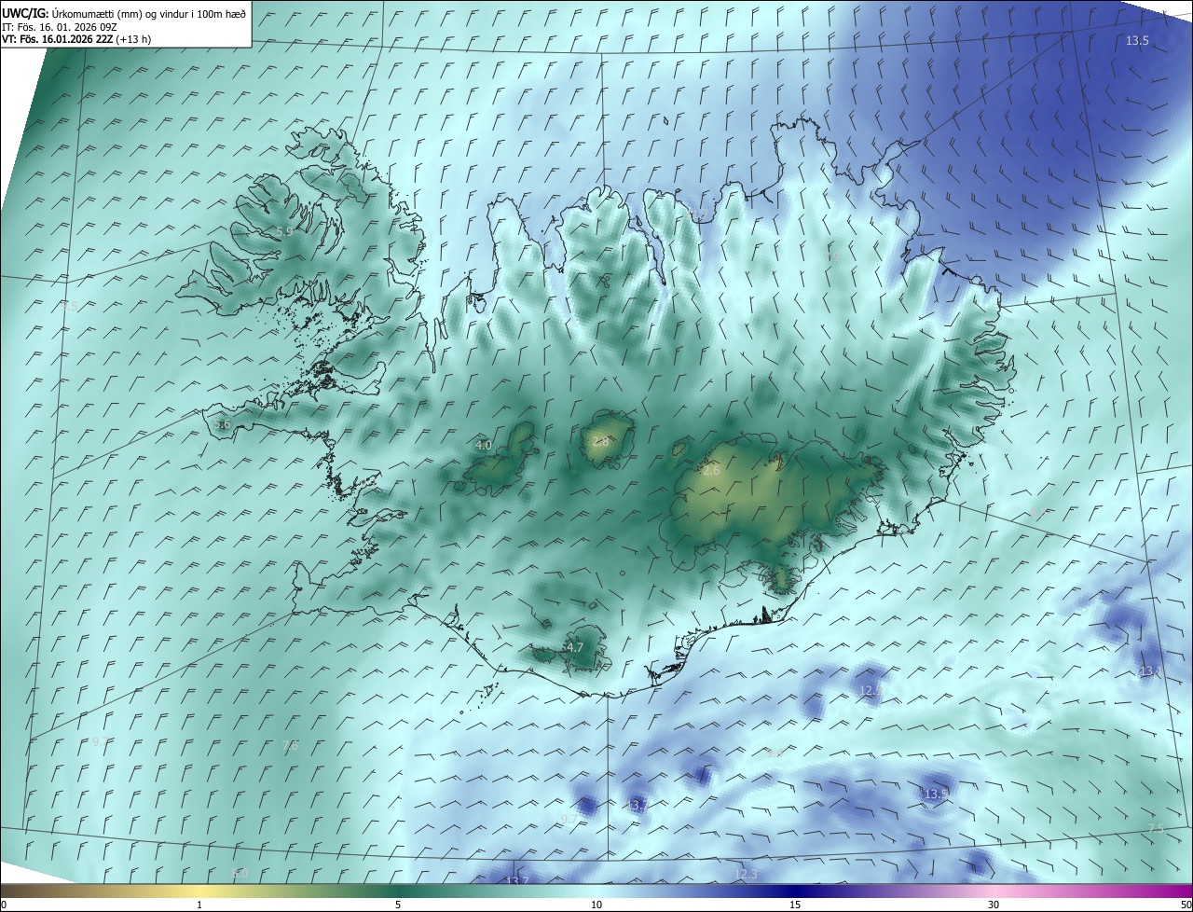Select the 5 tick on the color scale
This screenshot has width=1193, height=912.
click(398, 905)
